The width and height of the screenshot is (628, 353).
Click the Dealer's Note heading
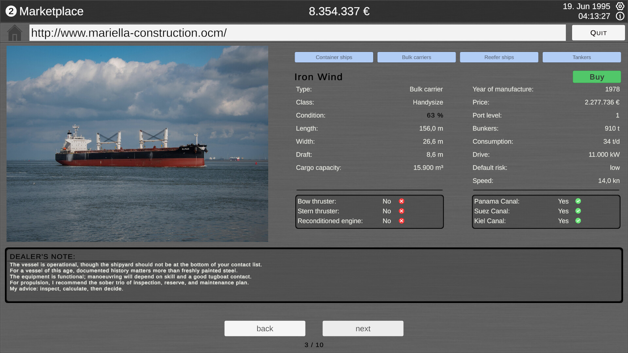[43, 257]
